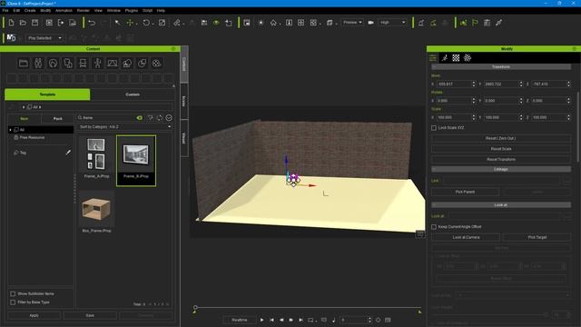Select the Motion figure category in Content

pyautogui.click(x=97, y=63)
